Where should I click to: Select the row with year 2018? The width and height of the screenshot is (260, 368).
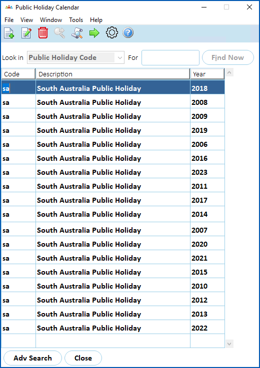tap(113, 87)
